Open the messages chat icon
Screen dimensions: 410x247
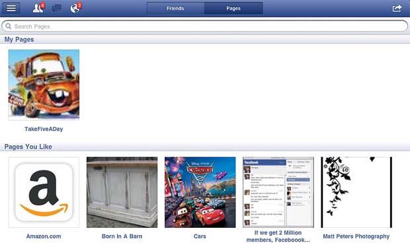tap(56, 8)
